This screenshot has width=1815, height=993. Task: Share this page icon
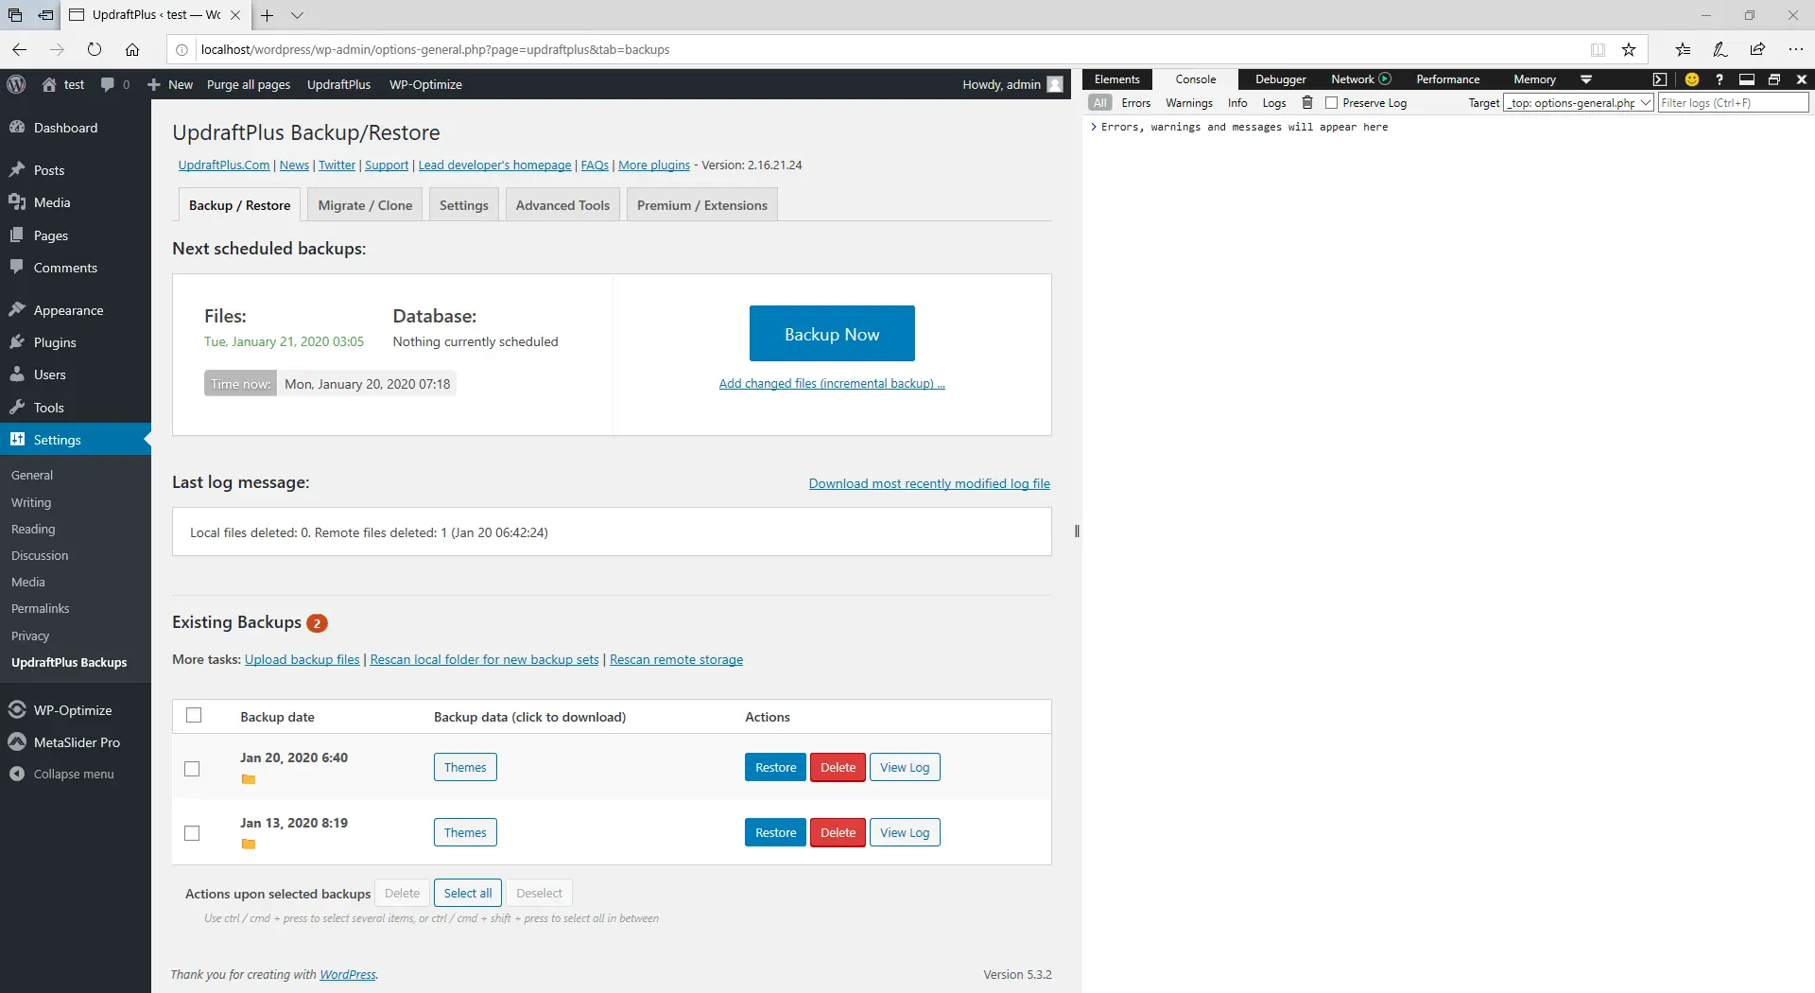coord(1757,49)
